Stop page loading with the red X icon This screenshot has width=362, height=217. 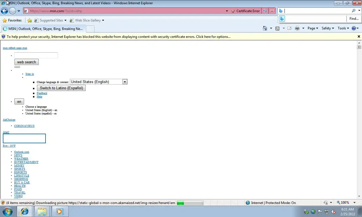point(272,11)
